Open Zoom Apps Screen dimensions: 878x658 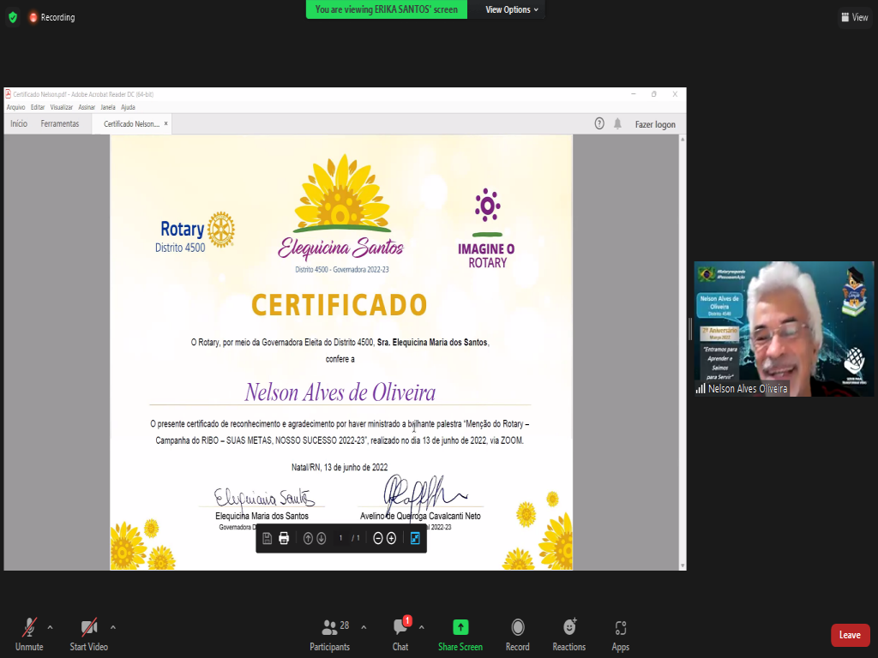[x=620, y=634]
